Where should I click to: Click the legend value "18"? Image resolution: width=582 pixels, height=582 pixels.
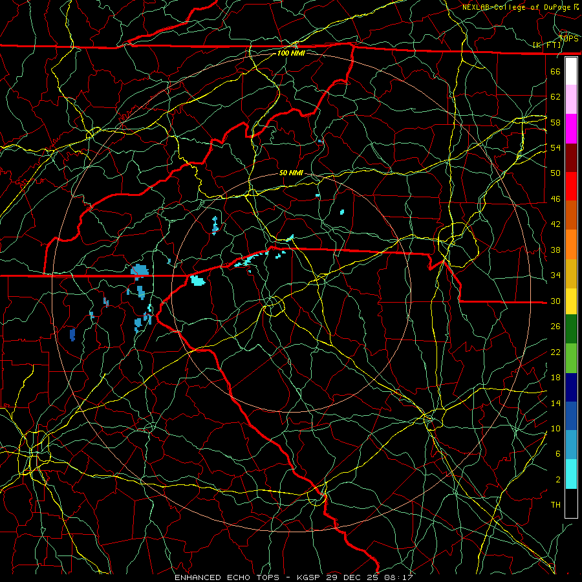[x=555, y=378]
